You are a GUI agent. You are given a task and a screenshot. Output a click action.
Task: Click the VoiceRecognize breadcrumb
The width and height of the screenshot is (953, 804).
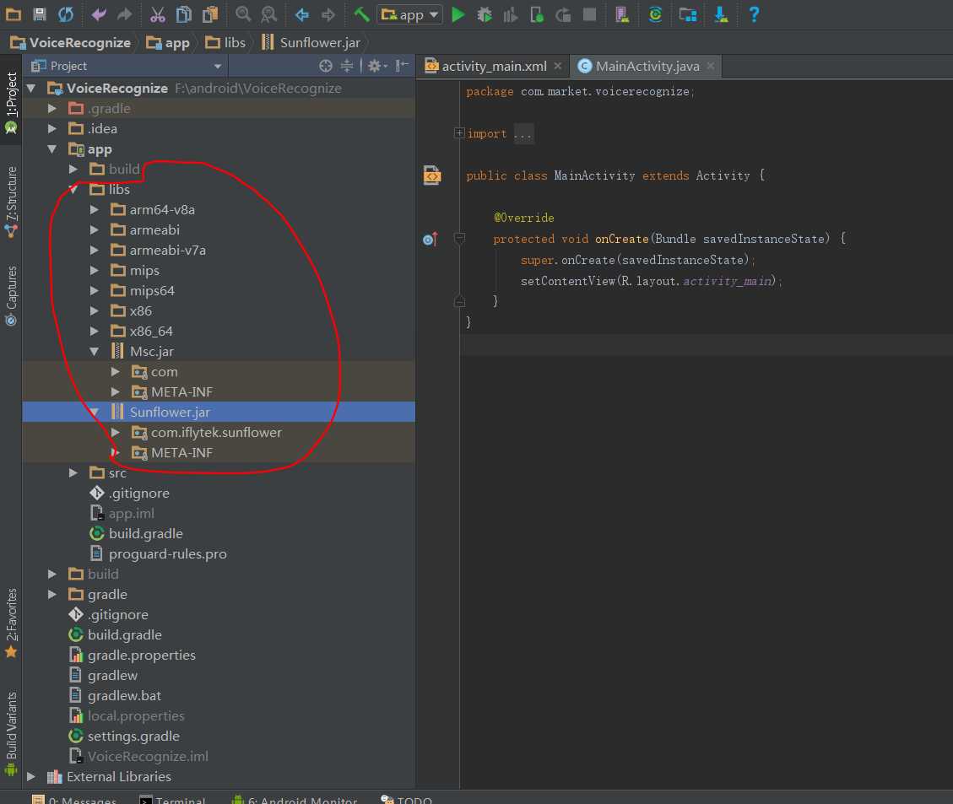pyautogui.click(x=71, y=42)
